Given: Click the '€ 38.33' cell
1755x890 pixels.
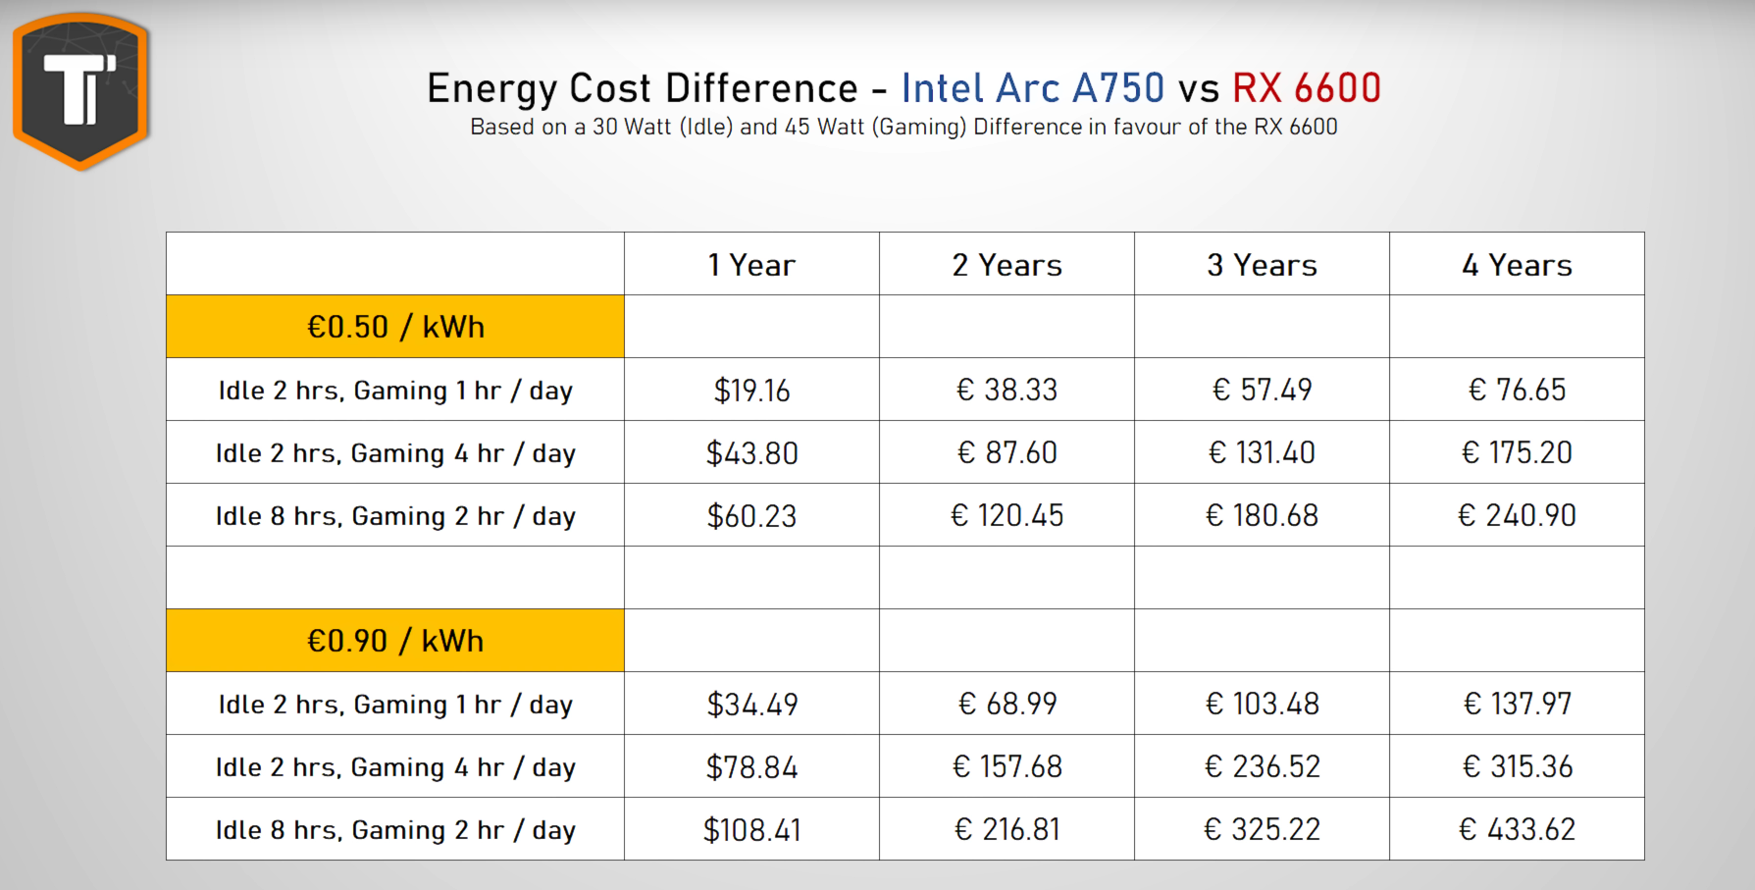Looking at the screenshot, I should pos(1007,390).
